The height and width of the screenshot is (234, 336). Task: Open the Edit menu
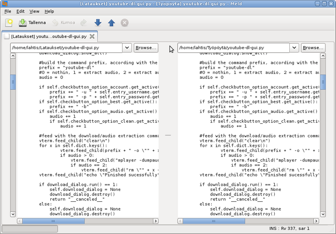click(21, 11)
